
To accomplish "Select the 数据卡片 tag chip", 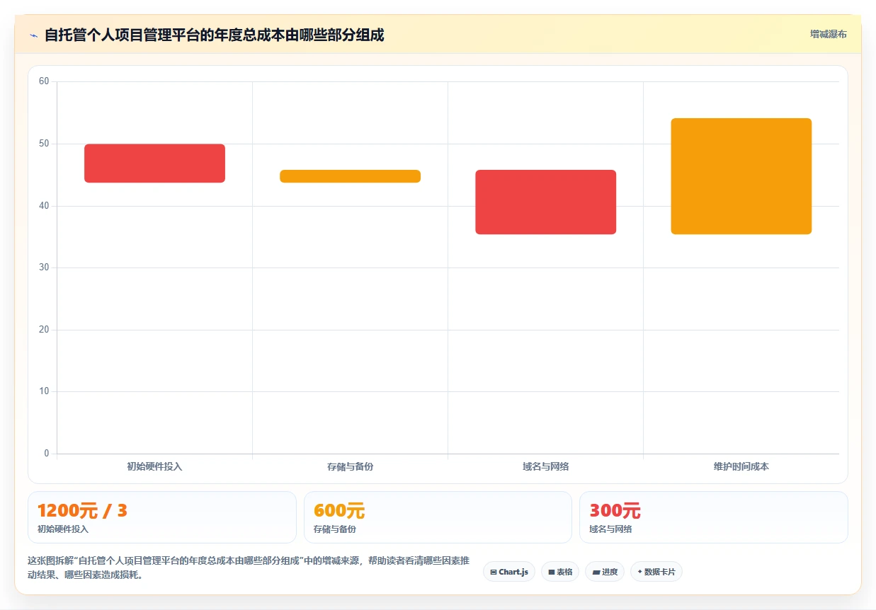I will pyautogui.click(x=656, y=572).
